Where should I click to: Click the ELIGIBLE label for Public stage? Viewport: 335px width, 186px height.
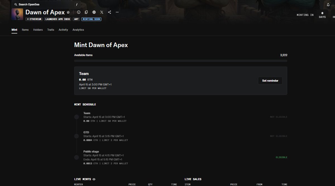[x=281, y=157]
